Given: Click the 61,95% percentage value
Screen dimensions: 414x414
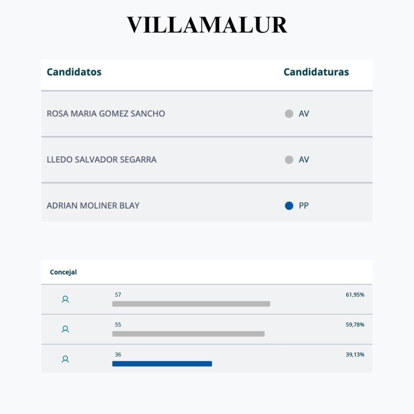Looking at the screenshot, I should click(x=355, y=295).
